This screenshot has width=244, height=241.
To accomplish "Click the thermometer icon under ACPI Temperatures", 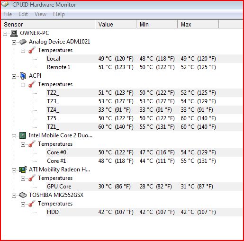I will [x=32, y=84].
